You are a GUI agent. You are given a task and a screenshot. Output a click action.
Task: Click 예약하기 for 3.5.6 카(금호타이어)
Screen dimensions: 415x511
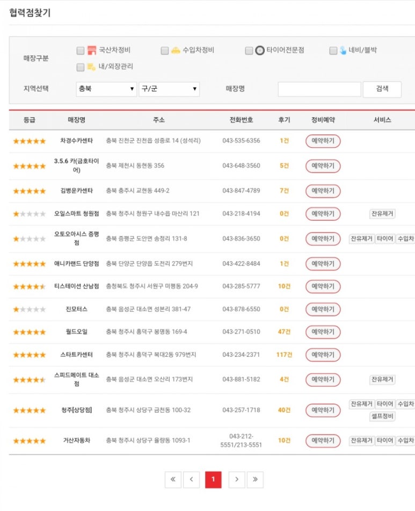[323, 166]
